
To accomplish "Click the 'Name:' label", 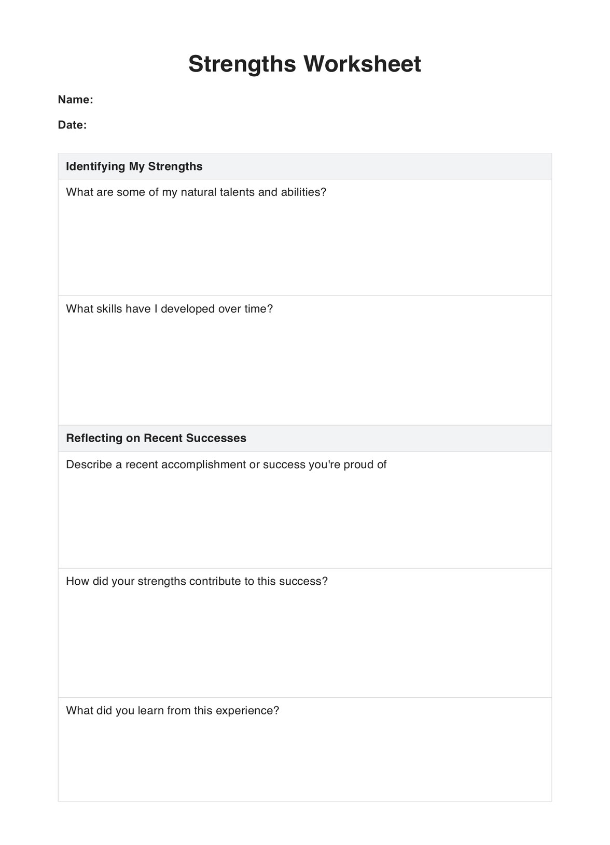I will click(75, 100).
